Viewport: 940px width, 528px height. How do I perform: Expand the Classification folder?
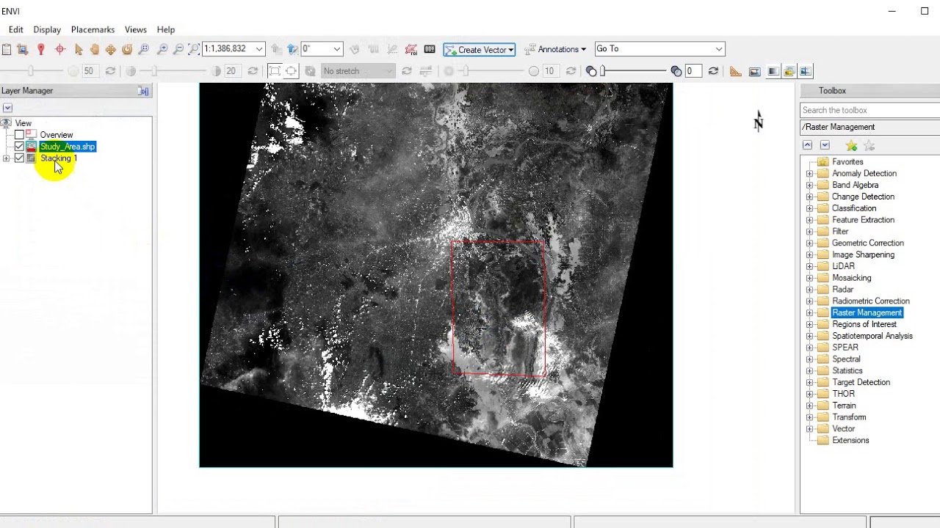(809, 208)
